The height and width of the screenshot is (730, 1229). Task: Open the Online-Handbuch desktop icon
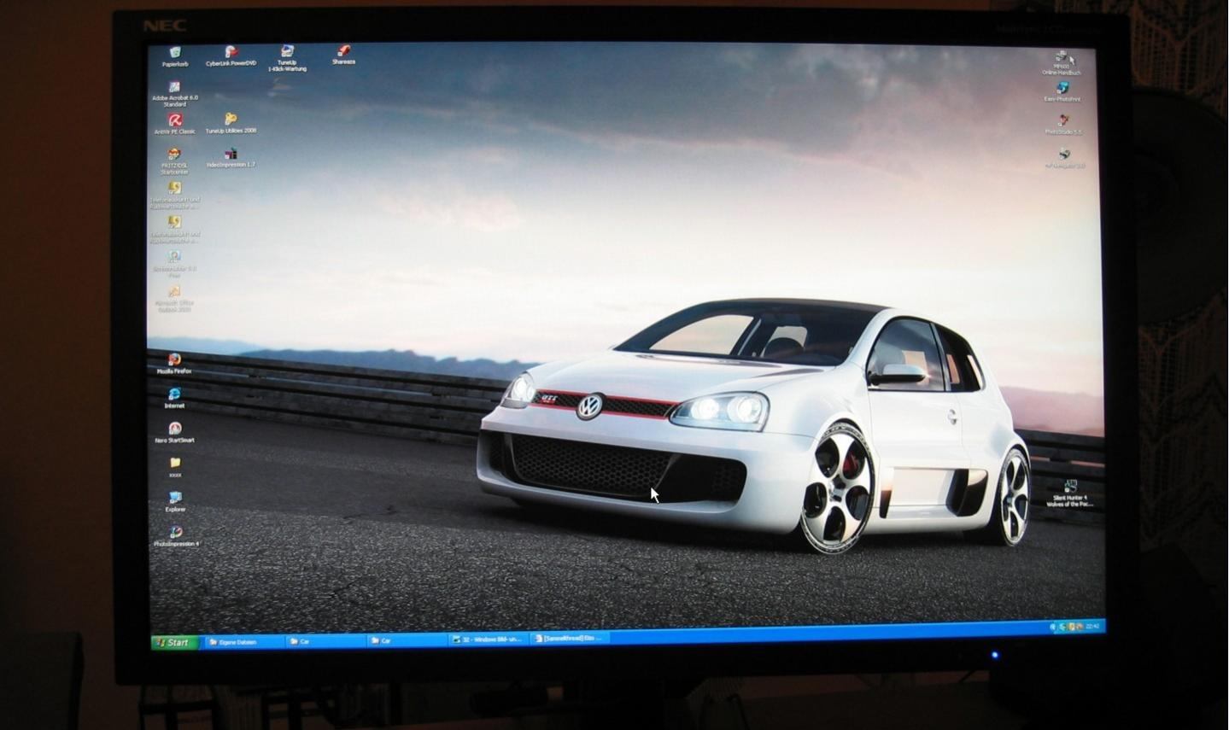pyautogui.click(x=1061, y=64)
